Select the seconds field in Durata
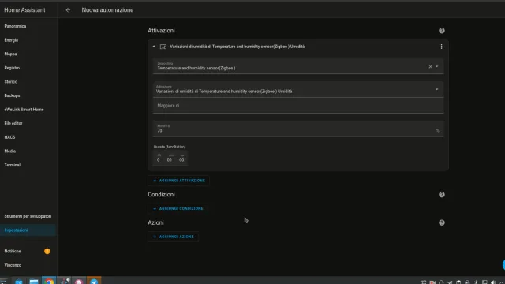Screen dimensions: 505x284 (181, 159)
